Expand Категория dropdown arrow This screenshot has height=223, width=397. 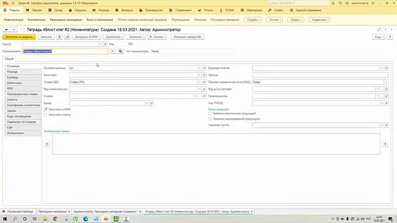[x=200, y=75]
